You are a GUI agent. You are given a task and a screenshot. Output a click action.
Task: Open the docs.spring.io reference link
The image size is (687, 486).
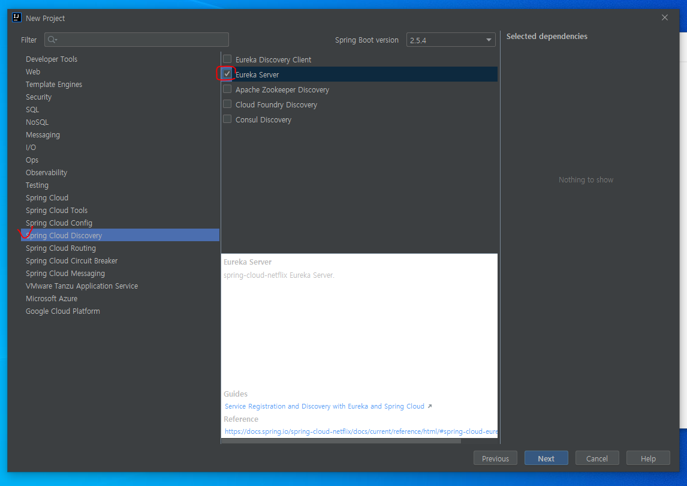361,431
